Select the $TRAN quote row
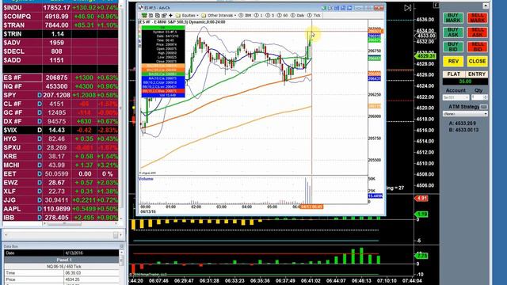The image size is (507, 285). [60, 25]
